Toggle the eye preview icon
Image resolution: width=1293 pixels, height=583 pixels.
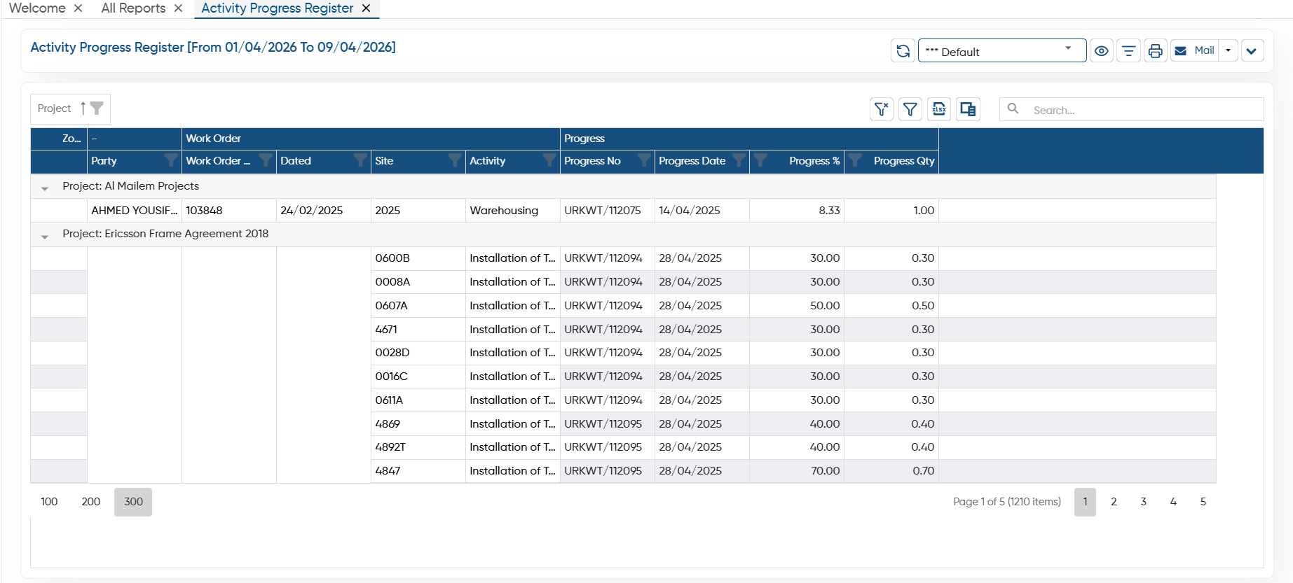[x=1102, y=51]
